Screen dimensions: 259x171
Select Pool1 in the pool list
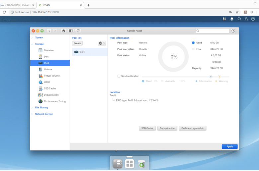coord(90,52)
